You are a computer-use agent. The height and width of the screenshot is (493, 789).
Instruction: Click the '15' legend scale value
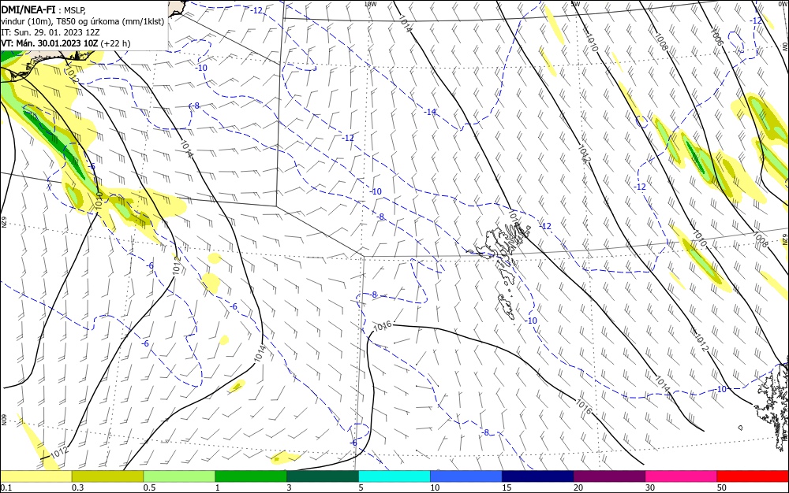coord(507,487)
